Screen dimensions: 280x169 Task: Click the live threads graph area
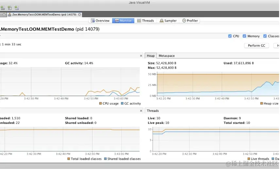tap(216, 139)
